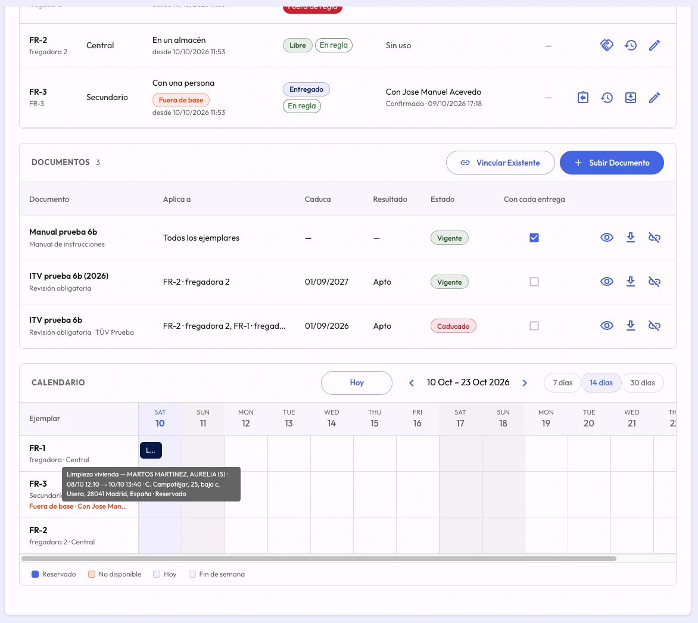698x623 pixels.
Task: Unlink the Caducado ITV prueba 6b document
Action: (x=654, y=326)
